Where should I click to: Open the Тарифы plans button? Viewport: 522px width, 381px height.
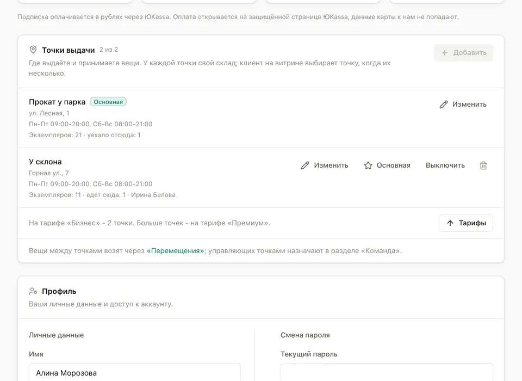click(x=466, y=223)
